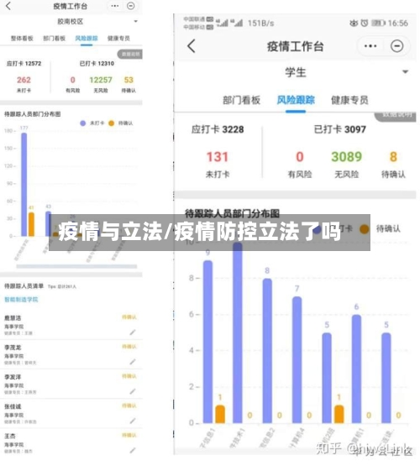Tap the 应打卡 12572 total
Image resolution: width=420 pixels, height=466 pixels.
tap(24, 64)
